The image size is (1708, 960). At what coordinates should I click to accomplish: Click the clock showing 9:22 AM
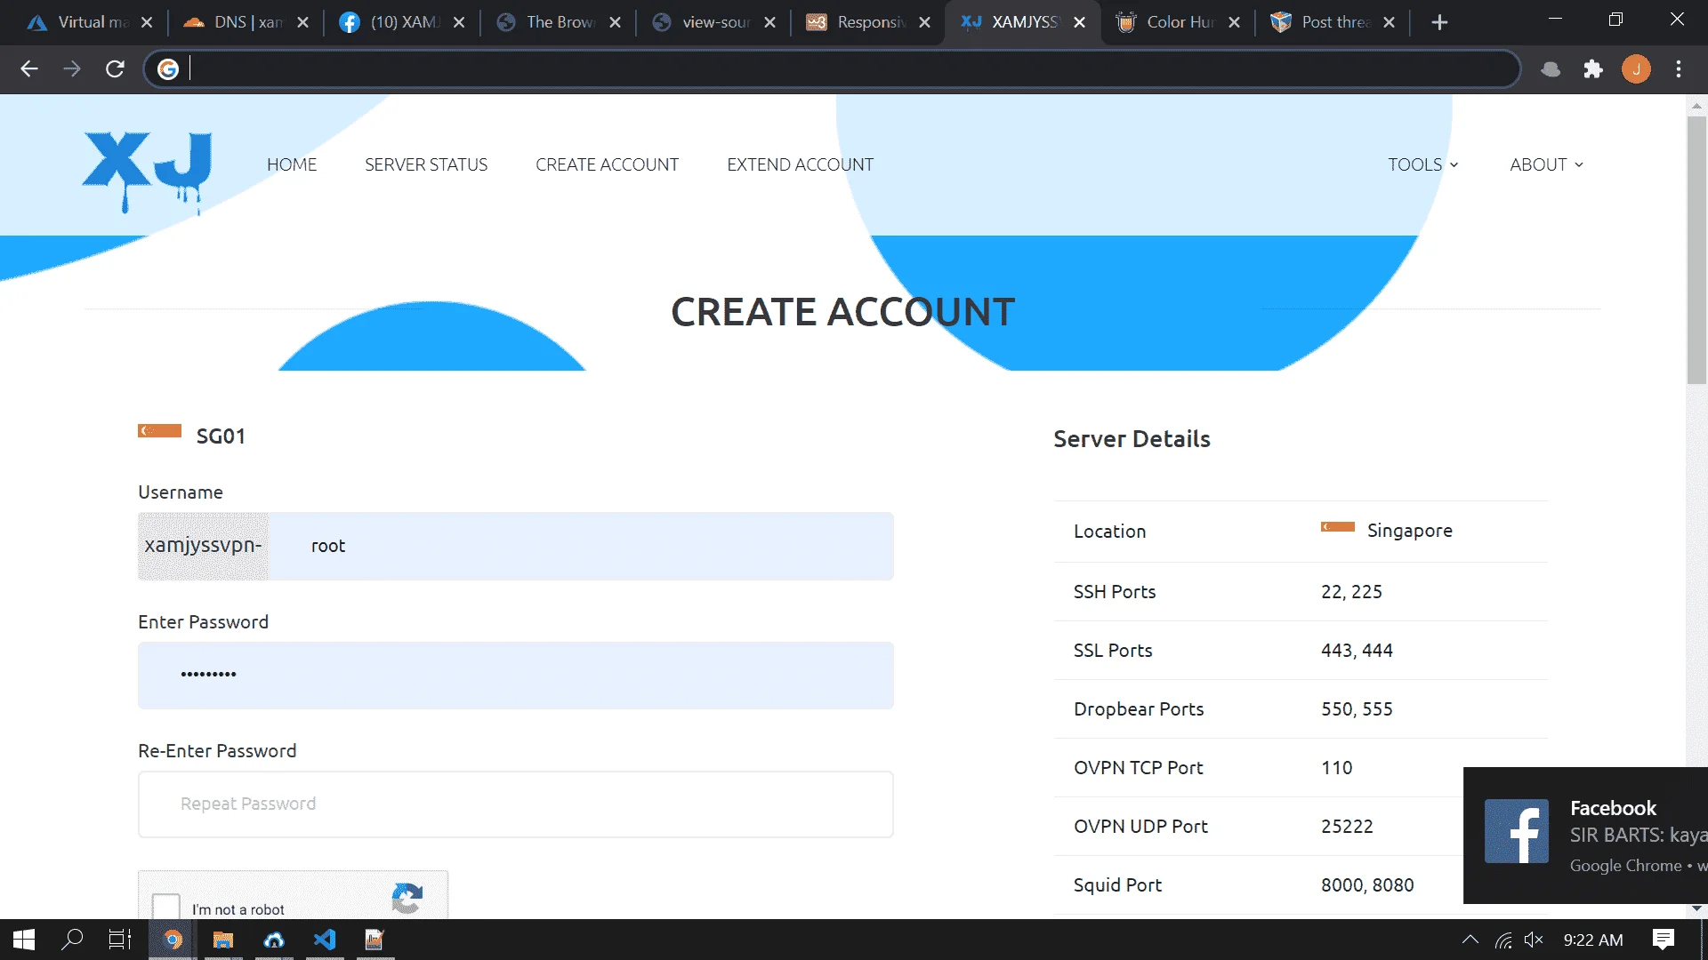click(x=1592, y=940)
